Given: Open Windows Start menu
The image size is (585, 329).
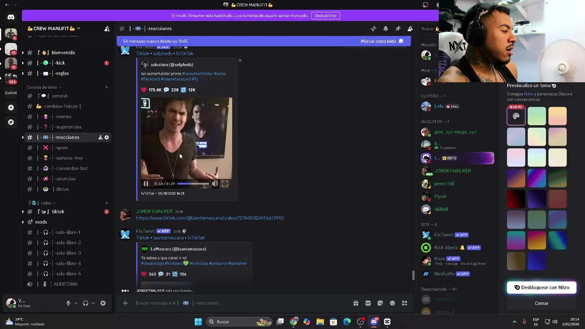Looking at the screenshot, I should click(x=198, y=322).
